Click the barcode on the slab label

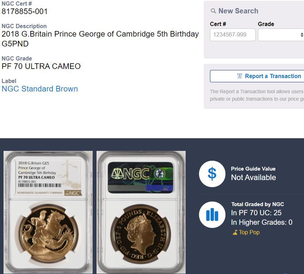coord(39,185)
